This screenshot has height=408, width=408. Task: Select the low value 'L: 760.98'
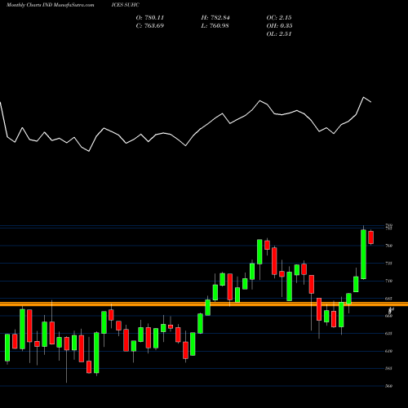(215, 26)
